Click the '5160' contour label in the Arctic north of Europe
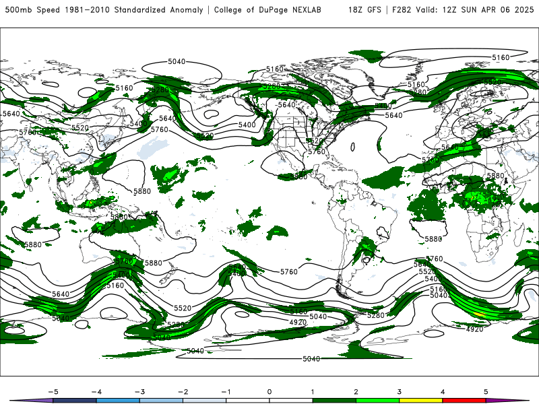Viewport: 539px width, 404px height. coord(501,57)
